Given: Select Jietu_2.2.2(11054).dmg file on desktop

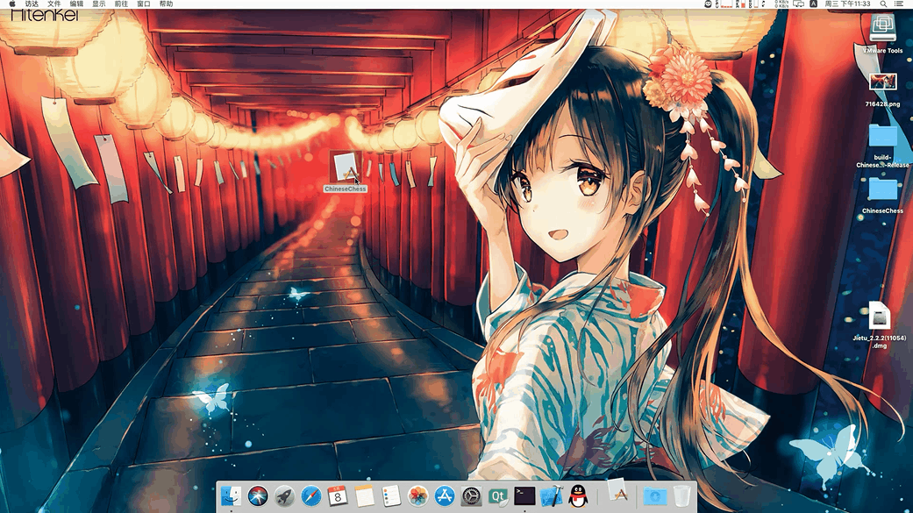Looking at the screenshot, I should [880, 325].
